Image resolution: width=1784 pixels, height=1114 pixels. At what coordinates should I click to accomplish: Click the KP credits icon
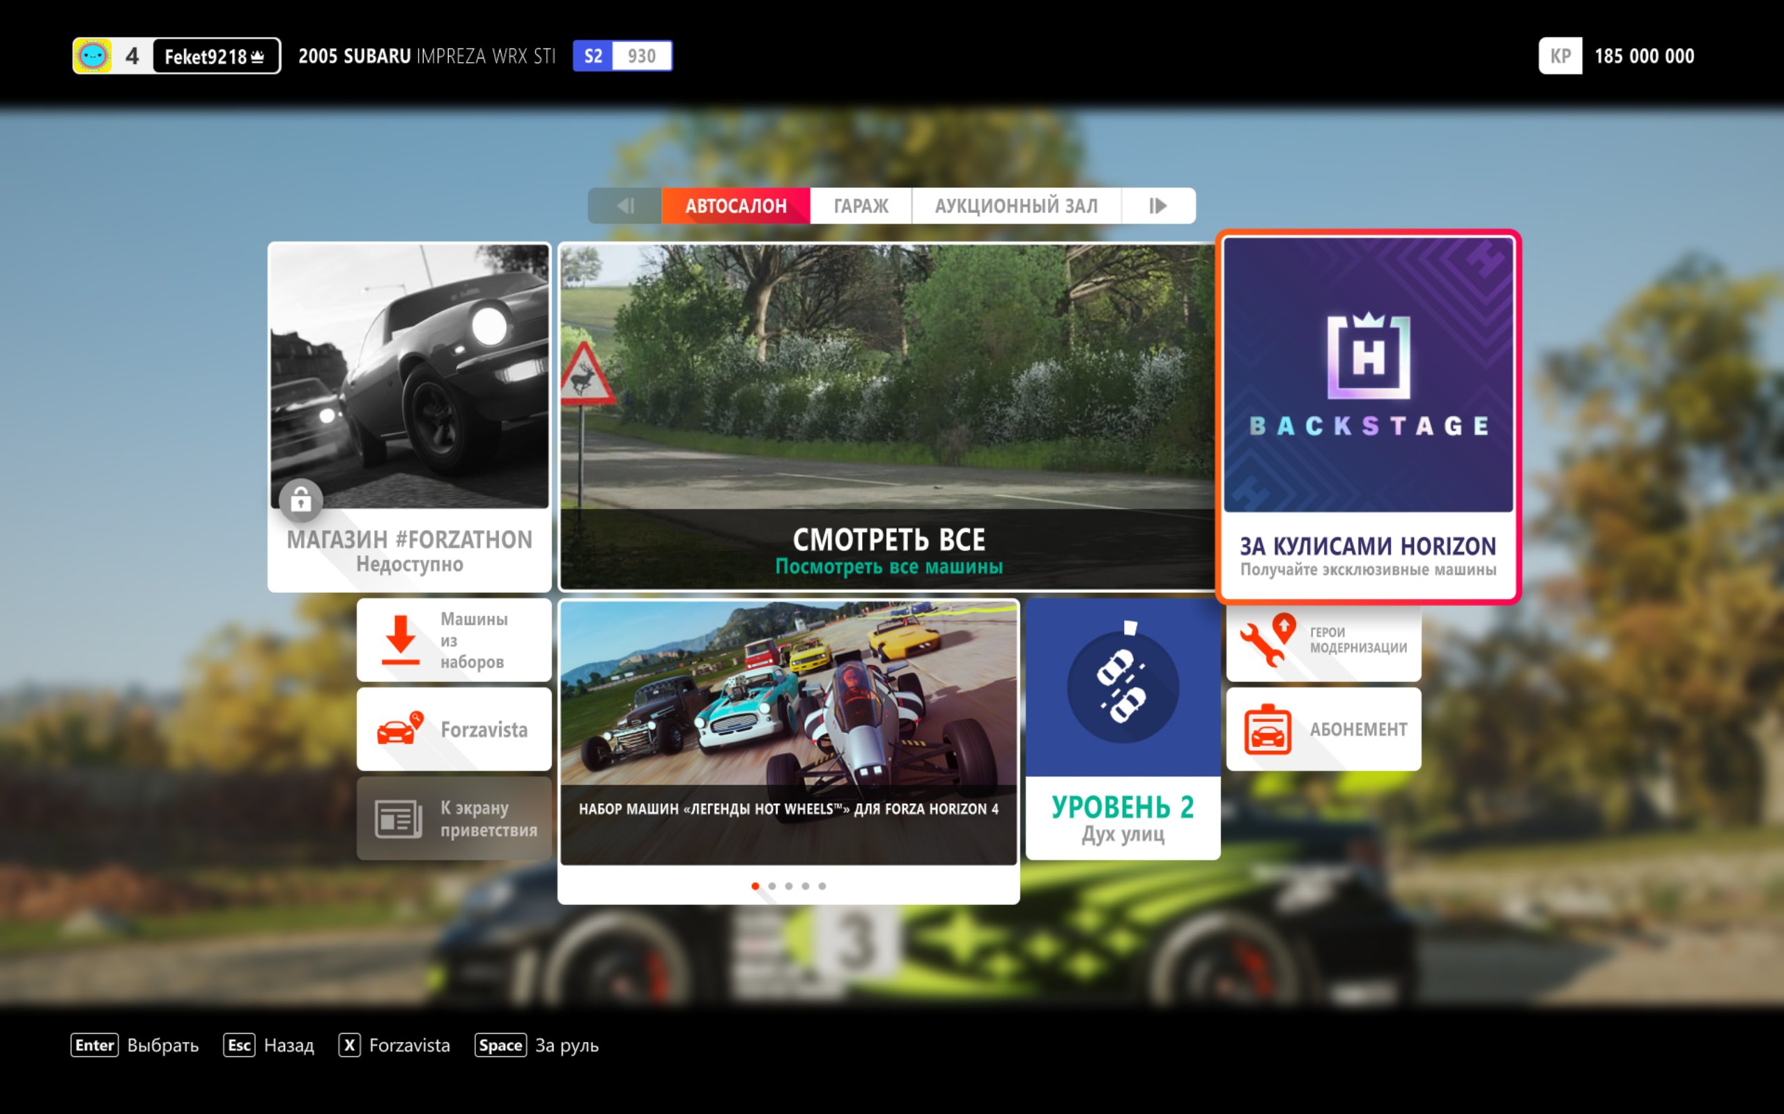tap(1560, 56)
